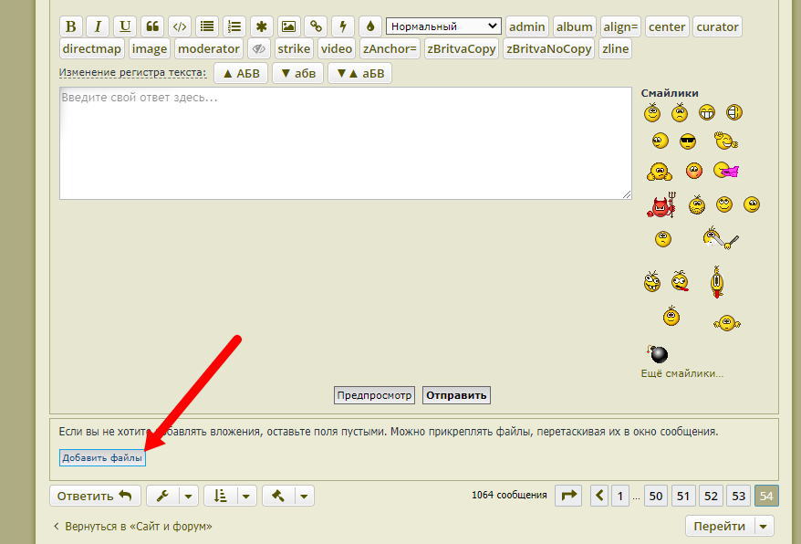The image size is (801, 544).
Task: Open font size dropdown 'Нормальный'
Action: tap(443, 26)
